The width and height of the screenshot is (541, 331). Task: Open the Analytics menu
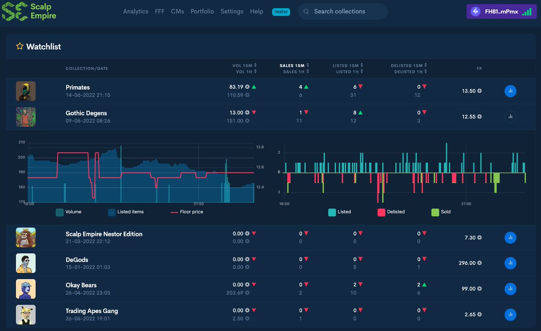point(136,11)
